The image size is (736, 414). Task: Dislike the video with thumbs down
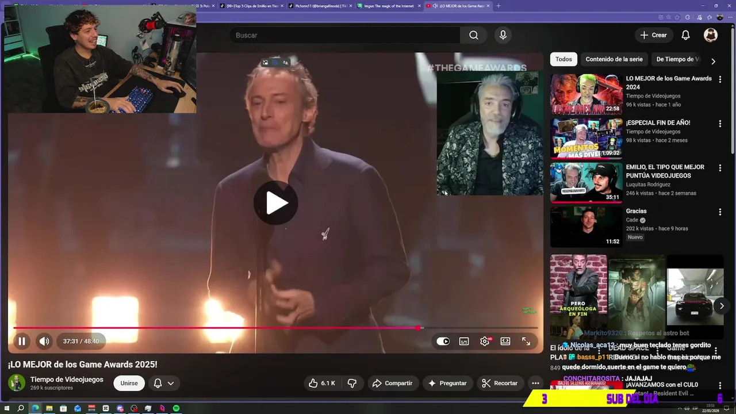point(352,383)
